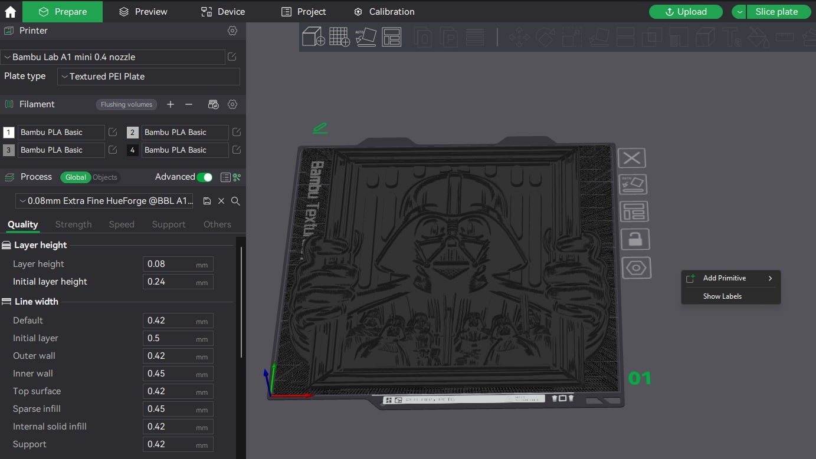Screen dimensions: 816x459
Task: Click the Slice plate button
Action: click(x=779, y=12)
